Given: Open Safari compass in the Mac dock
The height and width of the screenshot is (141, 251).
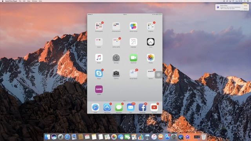Looking at the screenshot, I should (x=67, y=137).
